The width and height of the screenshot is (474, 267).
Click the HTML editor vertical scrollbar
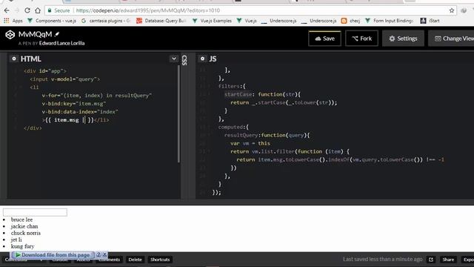point(178,113)
